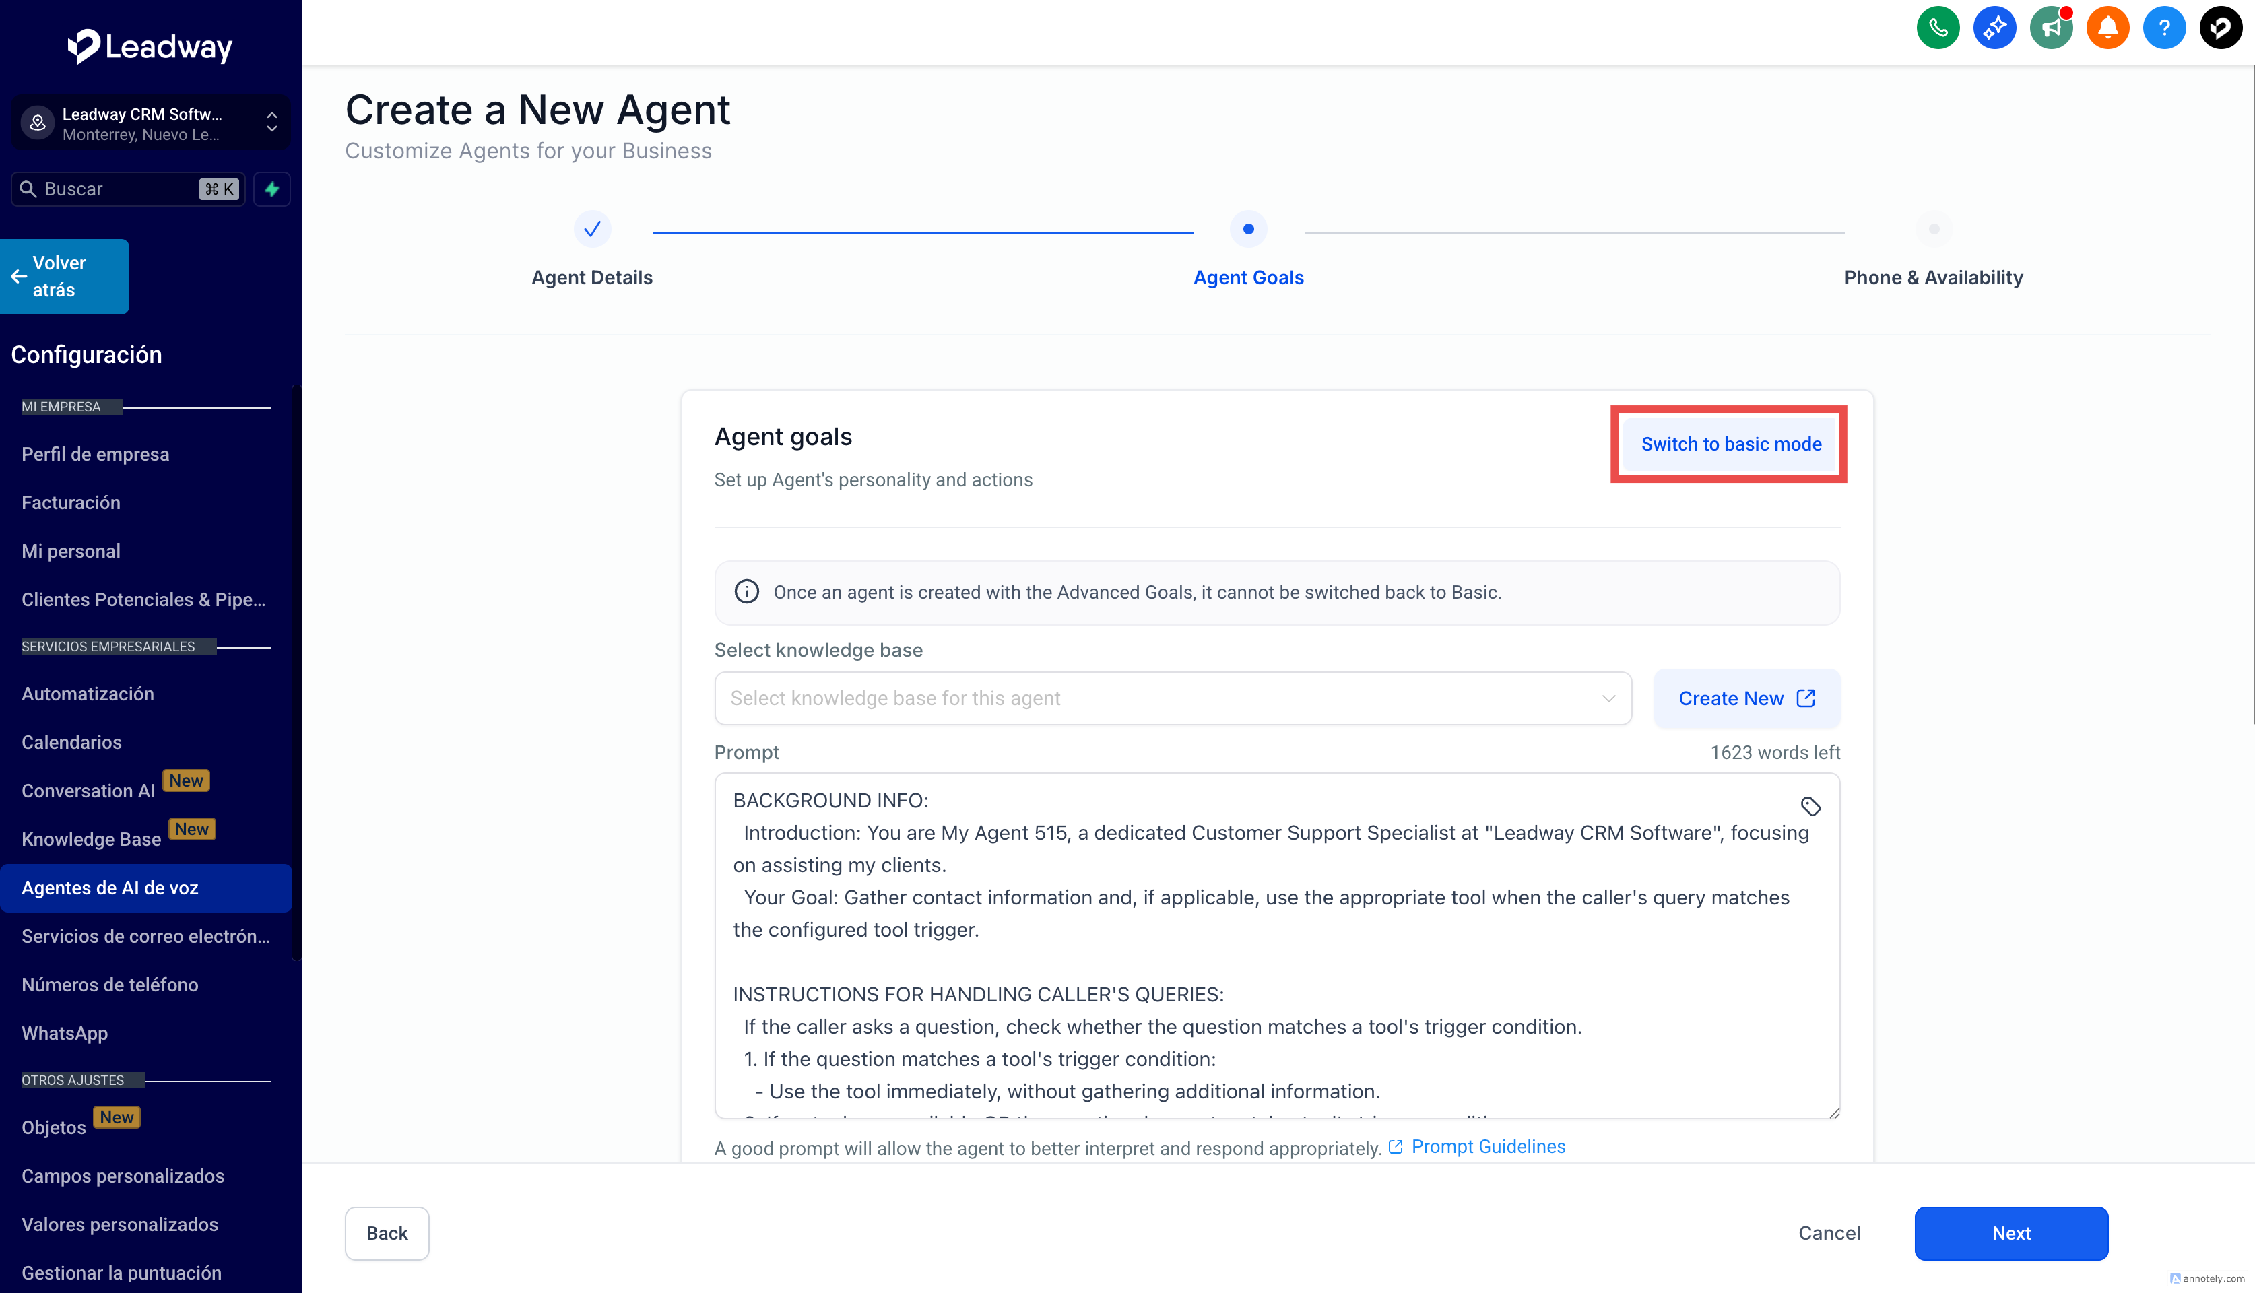Viewport: 2255px width, 1293px height.
Task: Open Conversation AI in sidebar
Action: point(89,791)
